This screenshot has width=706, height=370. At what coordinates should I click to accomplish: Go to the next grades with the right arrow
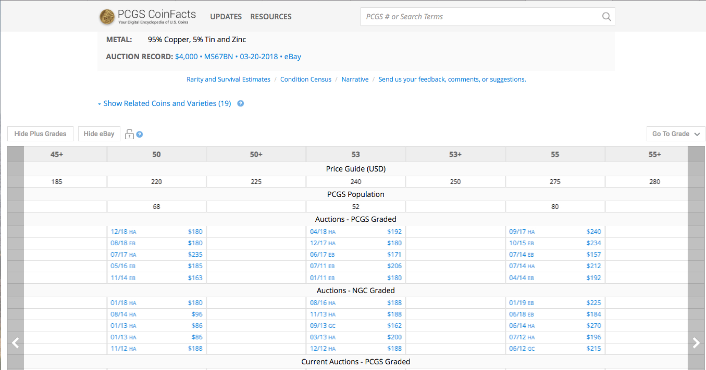click(x=696, y=343)
